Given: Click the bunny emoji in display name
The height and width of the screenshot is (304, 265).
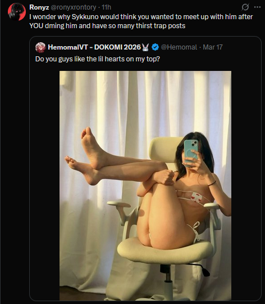Looking at the screenshot, I should (x=145, y=47).
